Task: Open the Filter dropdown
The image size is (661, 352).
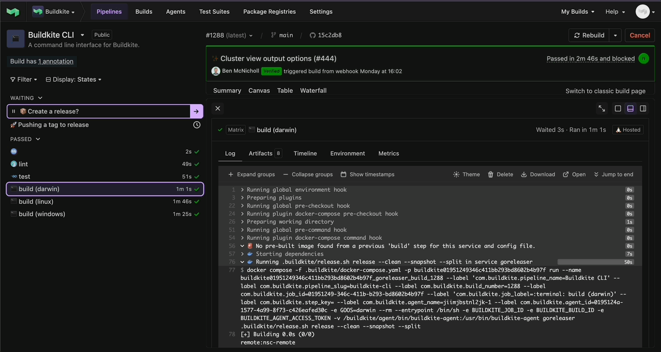Action: 24,79
